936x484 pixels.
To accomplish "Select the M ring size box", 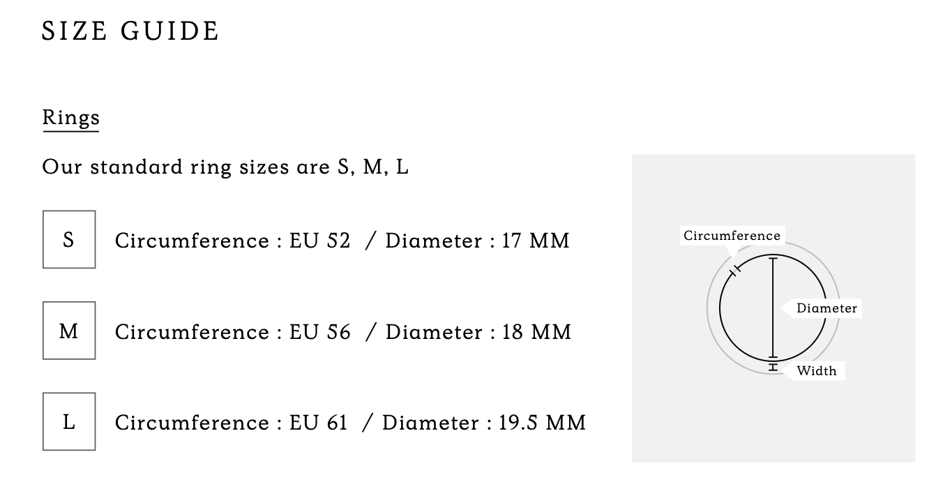I will pos(69,331).
